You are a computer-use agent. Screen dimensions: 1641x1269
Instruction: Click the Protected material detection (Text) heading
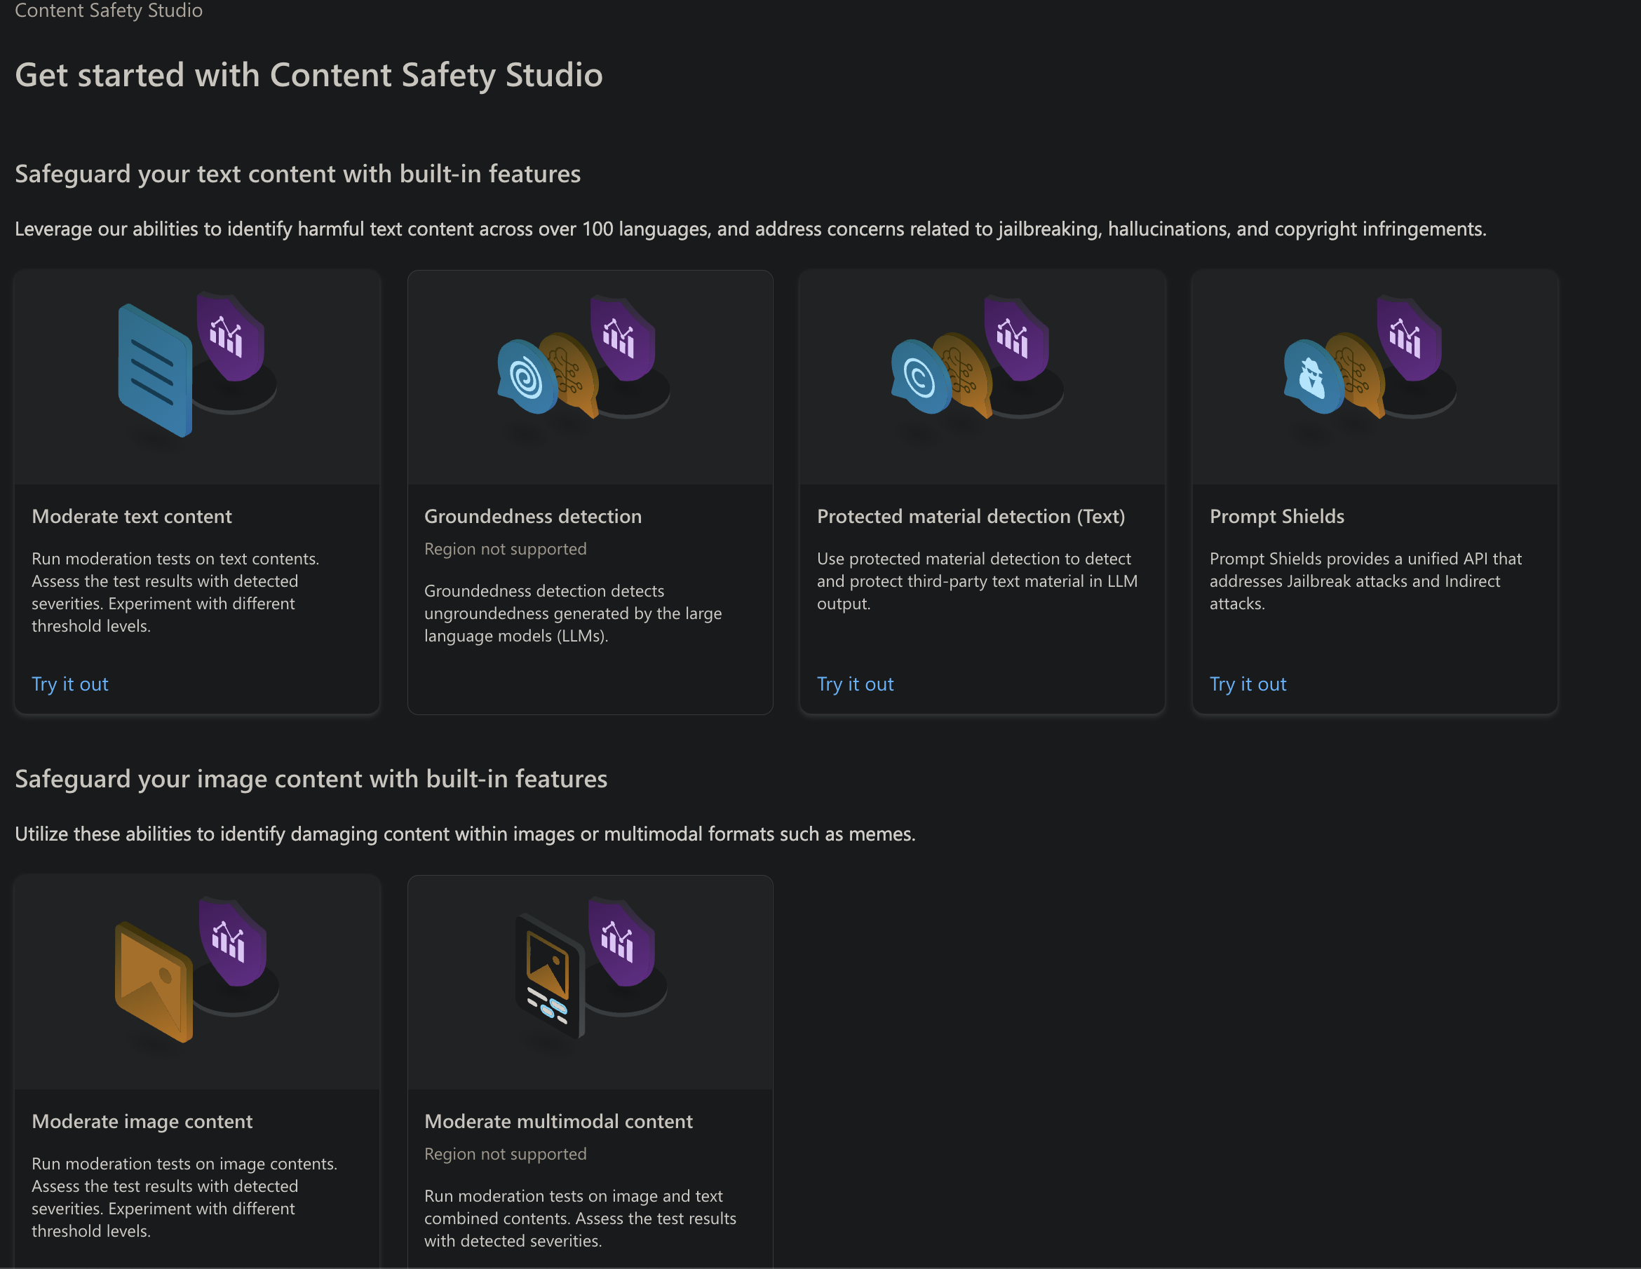(971, 516)
